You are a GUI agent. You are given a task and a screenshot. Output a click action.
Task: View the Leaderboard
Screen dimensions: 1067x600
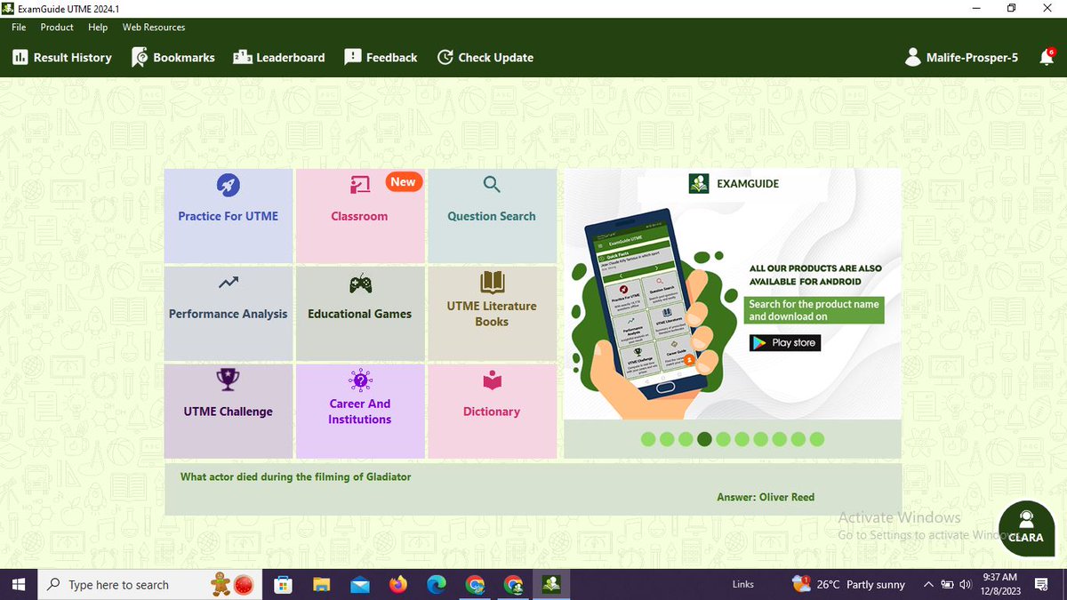[x=279, y=57]
